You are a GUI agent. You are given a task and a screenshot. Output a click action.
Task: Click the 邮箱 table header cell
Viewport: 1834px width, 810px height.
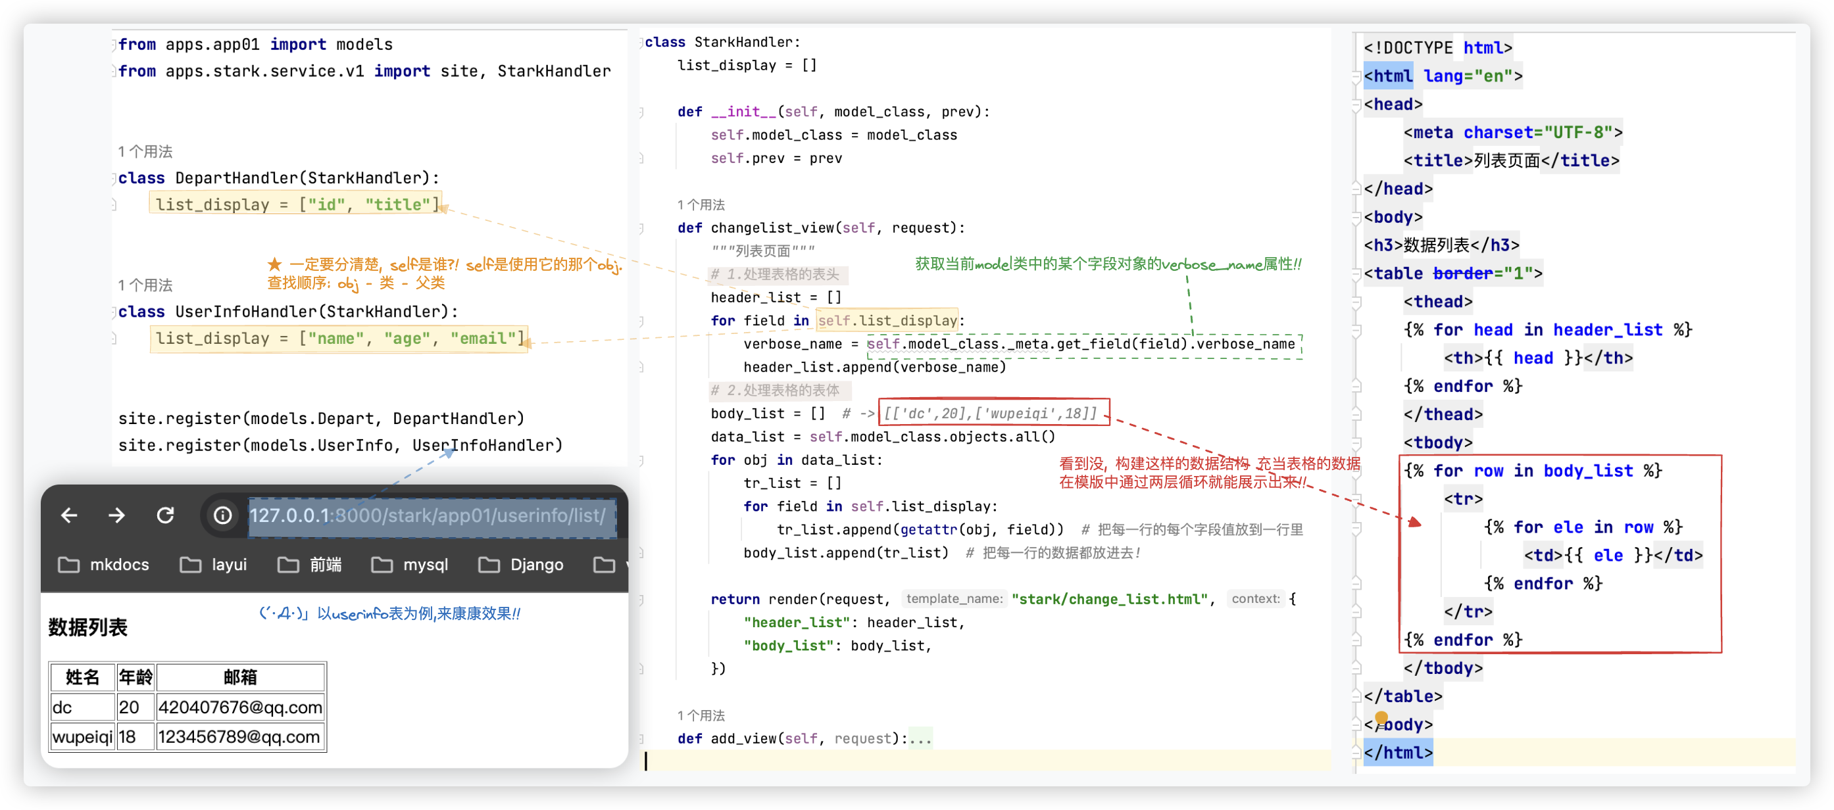240,677
